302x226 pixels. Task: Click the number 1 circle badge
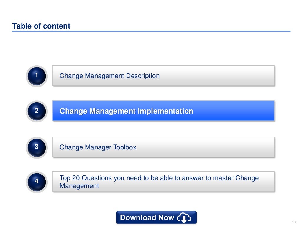tap(36, 76)
